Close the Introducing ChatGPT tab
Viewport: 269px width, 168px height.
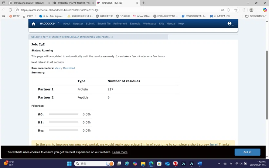49,3
